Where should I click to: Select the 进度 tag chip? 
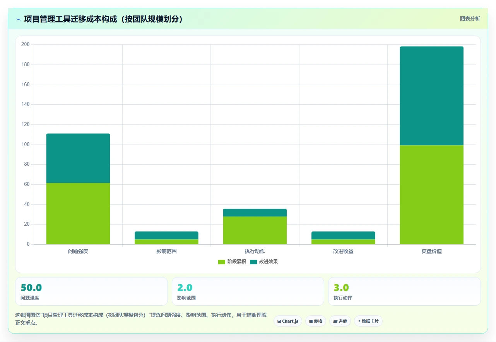point(340,321)
